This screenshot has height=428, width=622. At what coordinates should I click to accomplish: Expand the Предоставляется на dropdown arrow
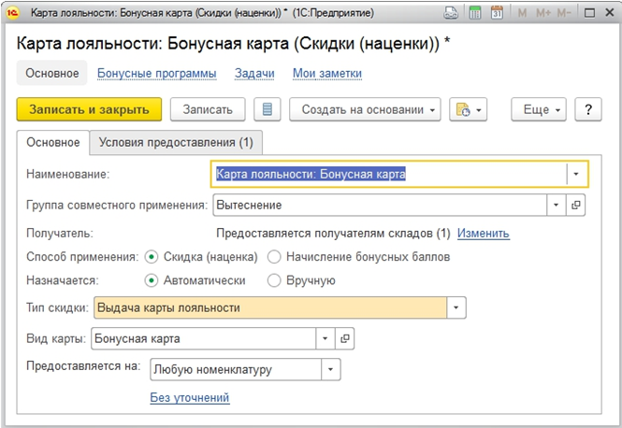click(331, 369)
